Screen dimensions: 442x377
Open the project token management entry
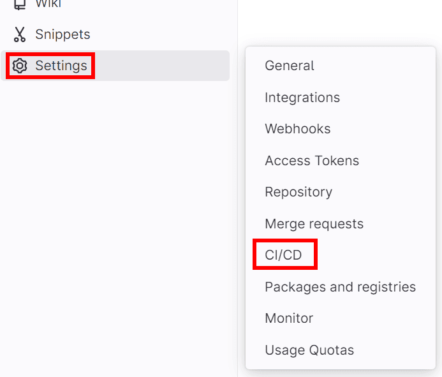(312, 161)
